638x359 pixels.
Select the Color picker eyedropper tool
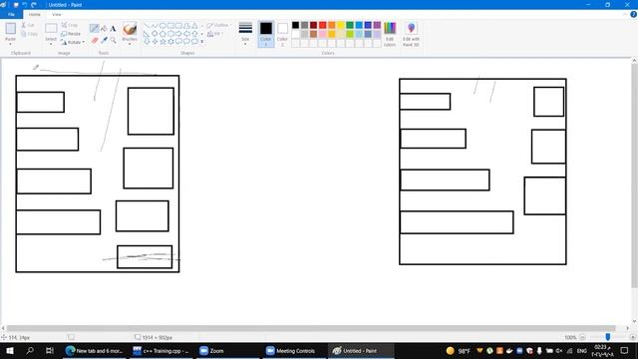coord(104,40)
